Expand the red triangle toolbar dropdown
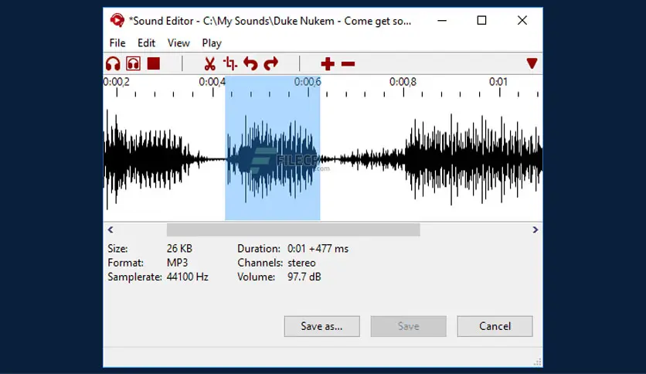This screenshot has height=374, width=646. [532, 63]
